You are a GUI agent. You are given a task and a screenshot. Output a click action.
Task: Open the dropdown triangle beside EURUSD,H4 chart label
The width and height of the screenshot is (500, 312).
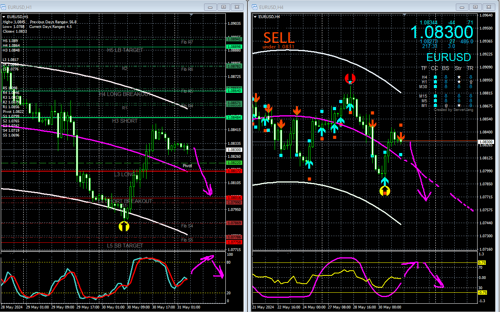tap(255, 17)
